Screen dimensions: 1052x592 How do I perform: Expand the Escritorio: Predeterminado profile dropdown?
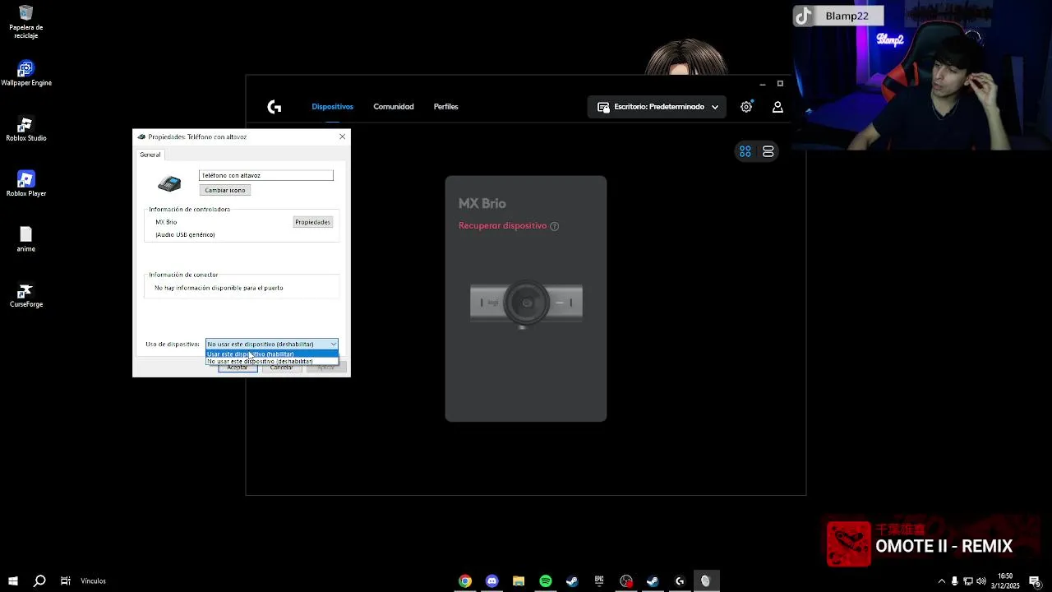[657, 107]
